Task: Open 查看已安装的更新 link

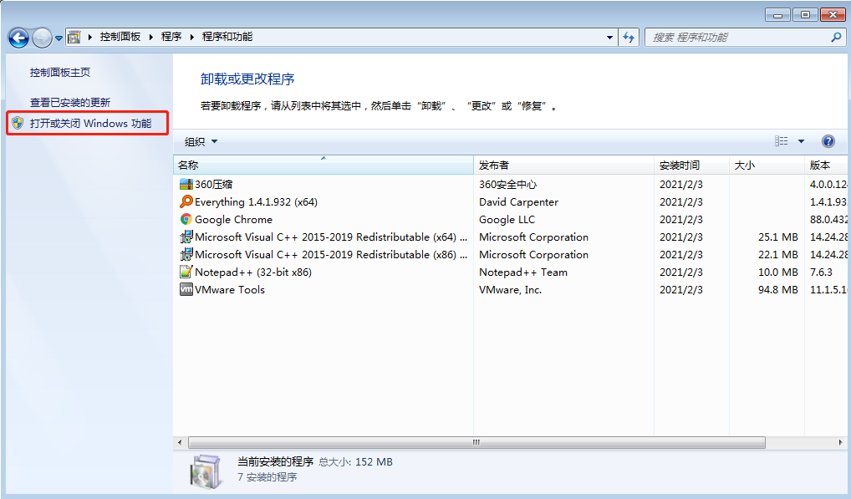Action: [70, 103]
